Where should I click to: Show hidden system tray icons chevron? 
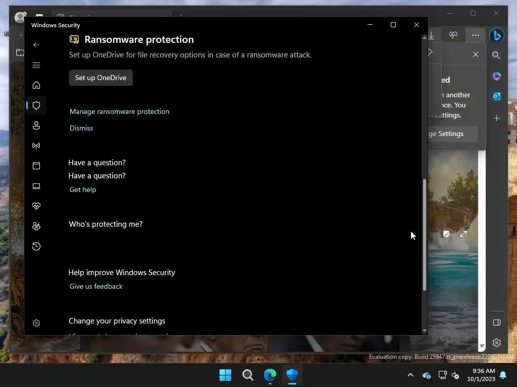click(x=410, y=375)
